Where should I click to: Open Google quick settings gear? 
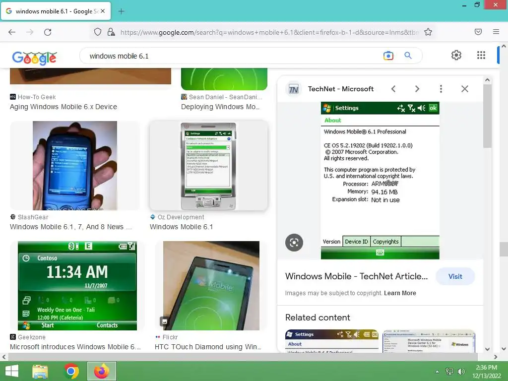[456, 55]
